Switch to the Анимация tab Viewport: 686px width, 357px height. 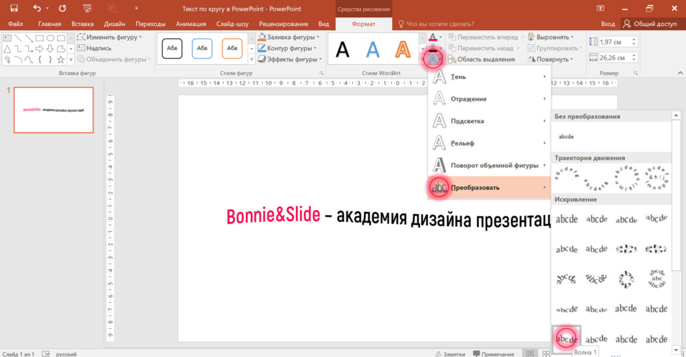coord(191,24)
